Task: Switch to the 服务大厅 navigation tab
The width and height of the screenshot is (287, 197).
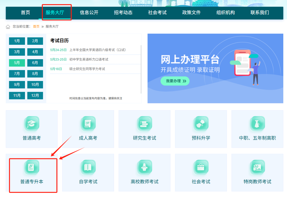Action: click(56, 13)
